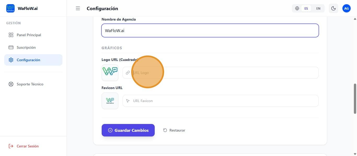Viewport: 357px width, 156px height.
Task: Go to Suscripción page
Action: [x=26, y=47]
